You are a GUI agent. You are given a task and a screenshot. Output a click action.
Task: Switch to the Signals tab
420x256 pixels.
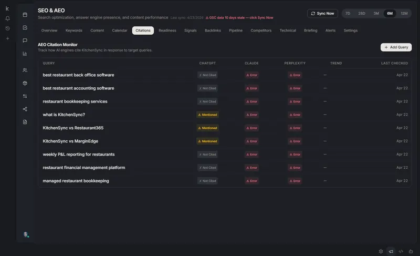[x=190, y=30]
